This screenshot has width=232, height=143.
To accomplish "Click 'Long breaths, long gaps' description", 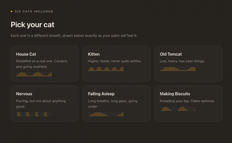I will [113, 104].
